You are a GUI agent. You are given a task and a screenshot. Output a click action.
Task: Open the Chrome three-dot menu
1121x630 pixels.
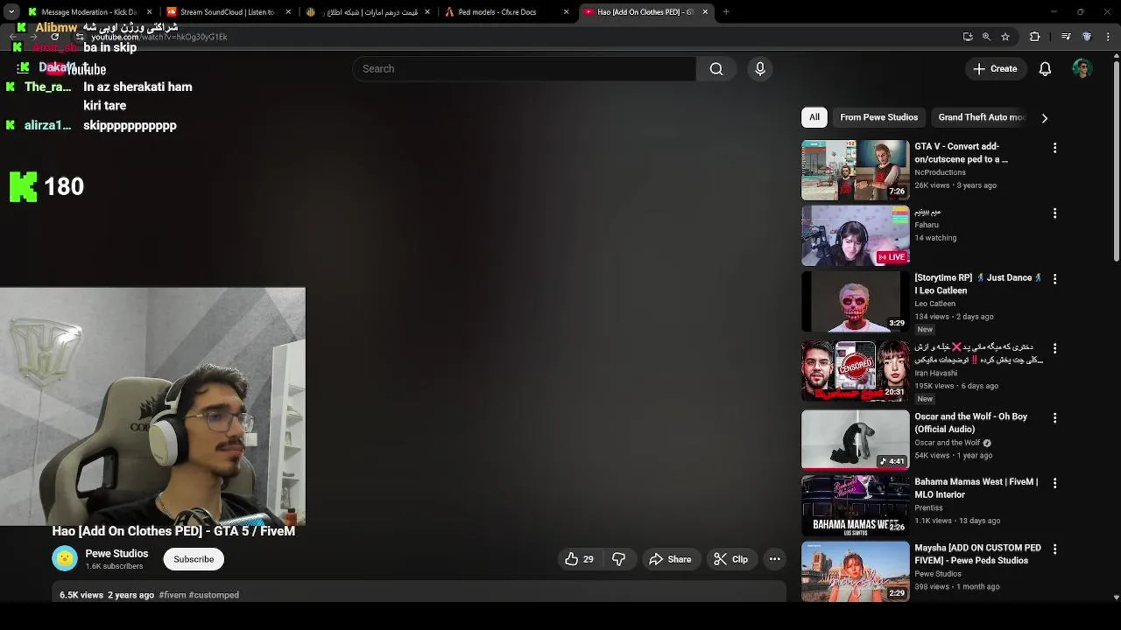1109,37
